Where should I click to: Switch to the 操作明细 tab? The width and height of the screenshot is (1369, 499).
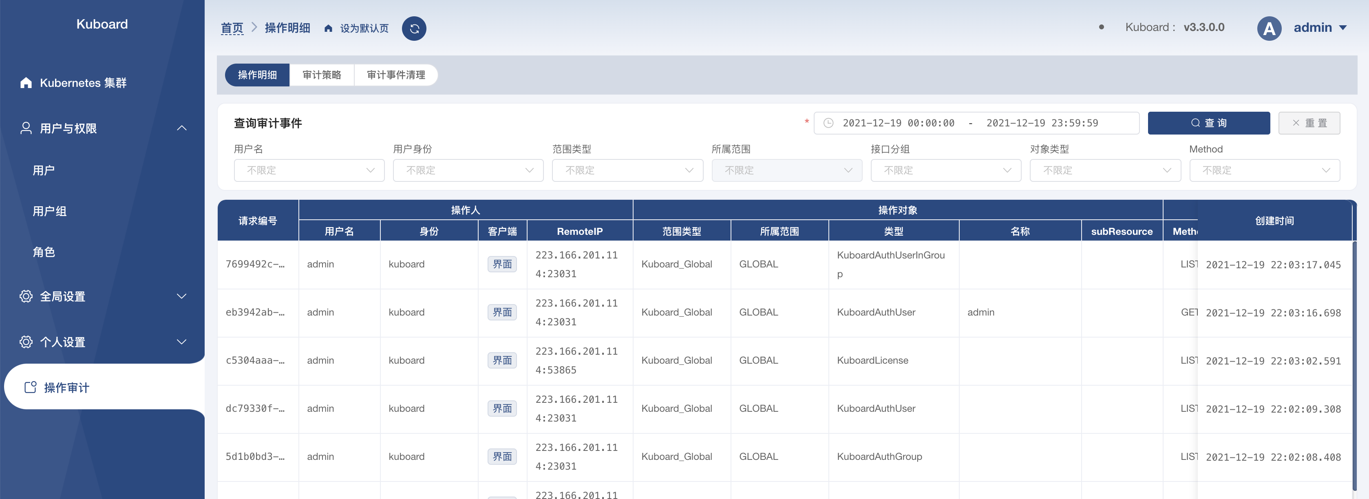[x=257, y=75]
